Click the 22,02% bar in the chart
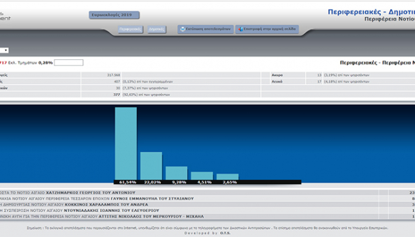The height and width of the screenshot is (237, 415). 151,166
